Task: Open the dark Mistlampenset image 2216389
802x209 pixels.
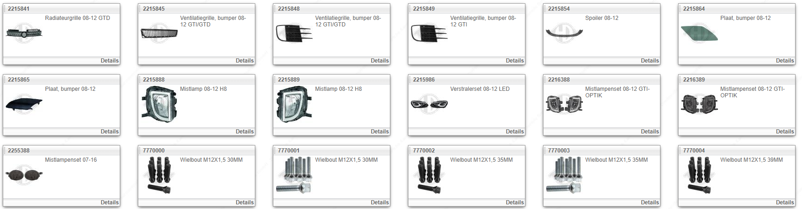Action: click(x=699, y=104)
